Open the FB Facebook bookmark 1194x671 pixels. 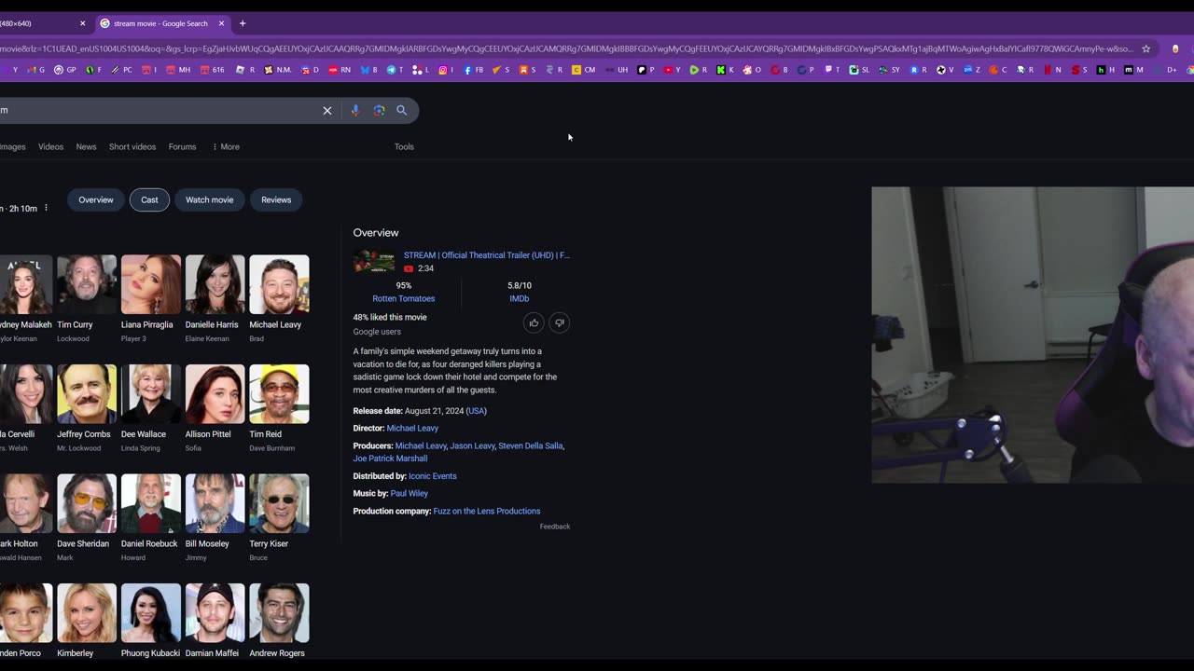tap(474, 70)
